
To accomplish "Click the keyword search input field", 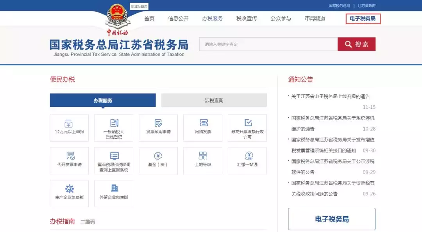I will [x=268, y=44].
